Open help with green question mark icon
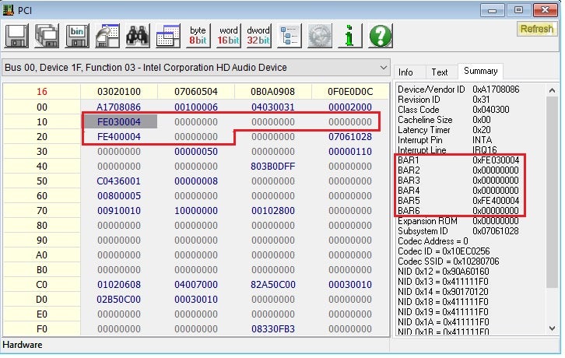Image resolution: width=565 pixels, height=358 pixels. 380,36
